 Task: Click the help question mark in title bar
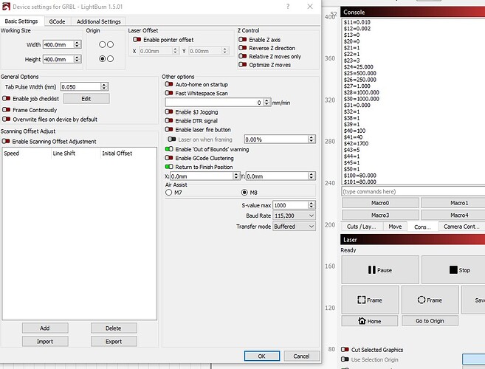point(288,7)
